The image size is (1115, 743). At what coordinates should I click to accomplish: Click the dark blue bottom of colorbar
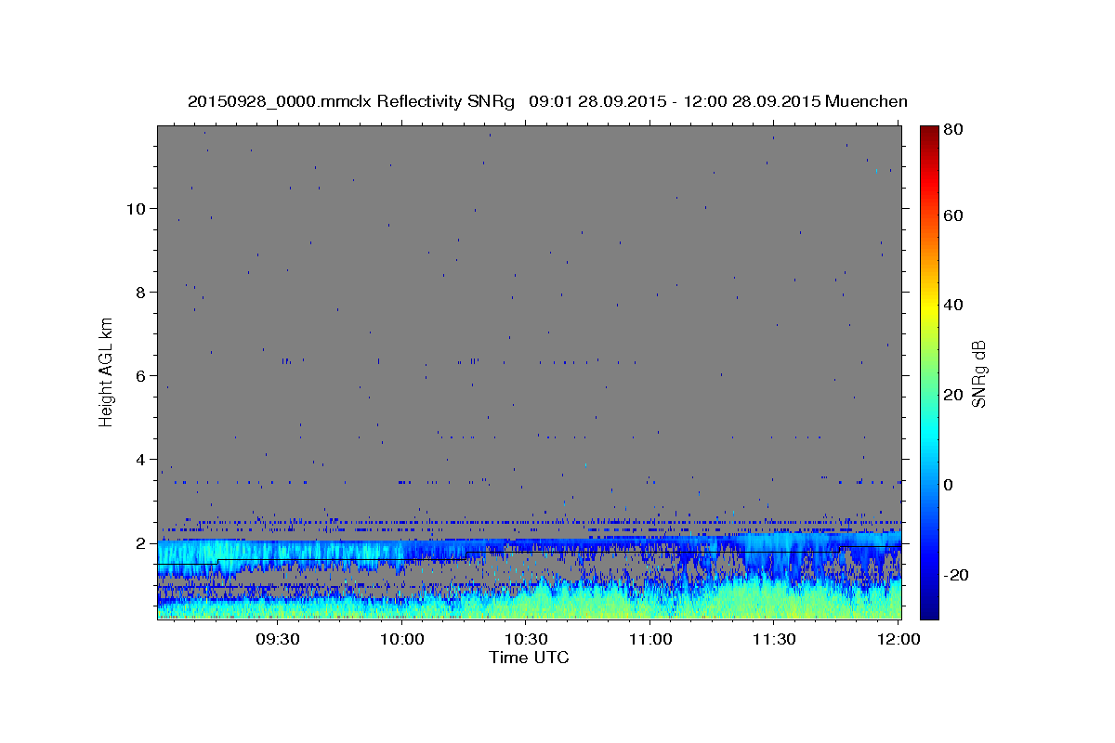pyautogui.click(x=929, y=608)
